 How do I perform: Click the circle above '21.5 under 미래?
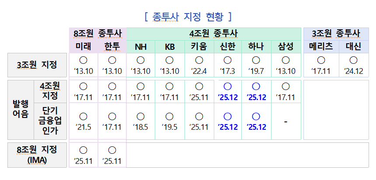83,116
